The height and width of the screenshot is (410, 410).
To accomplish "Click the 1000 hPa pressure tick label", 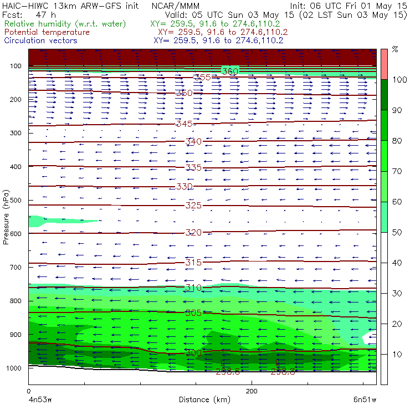I will 14,368.
